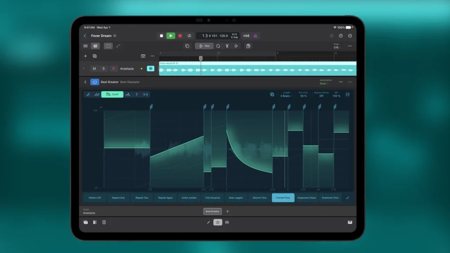Toggle the purple metronome icon
The width and height of the screenshot is (450, 253).
coord(255,36)
